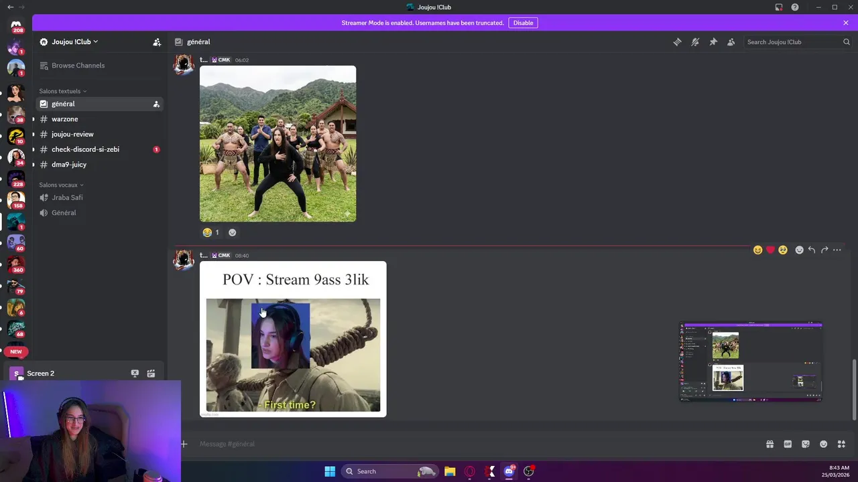Open the haka group photo attachment
The width and height of the screenshot is (858, 482).
pyautogui.click(x=278, y=143)
